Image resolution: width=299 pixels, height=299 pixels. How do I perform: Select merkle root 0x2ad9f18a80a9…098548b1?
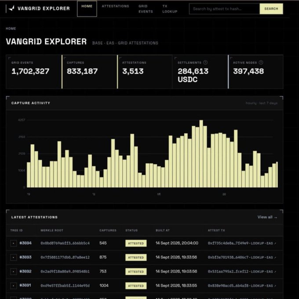click(x=65, y=271)
